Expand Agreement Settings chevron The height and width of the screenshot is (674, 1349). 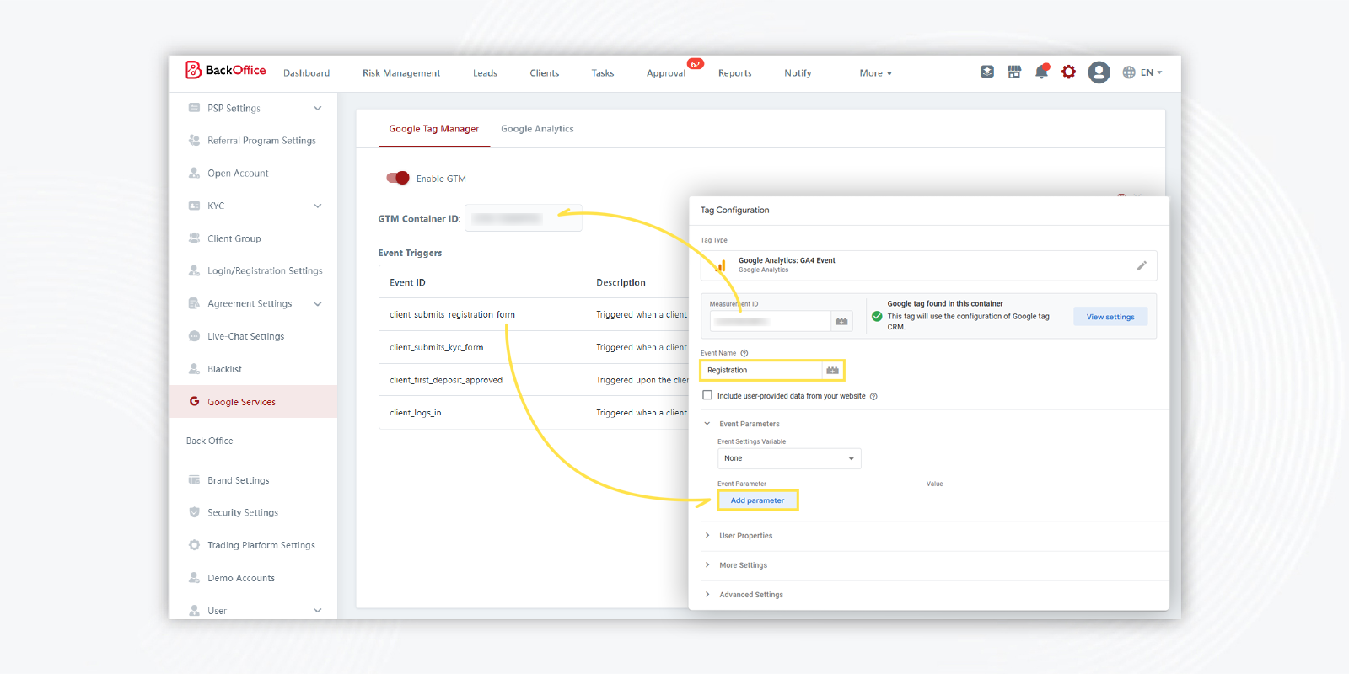[x=318, y=303]
